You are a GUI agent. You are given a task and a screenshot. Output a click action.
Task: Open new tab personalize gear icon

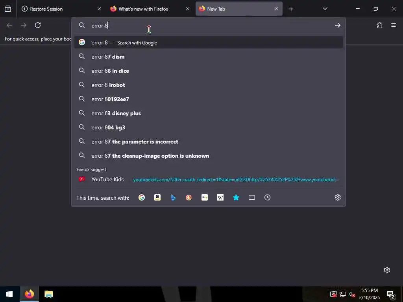pos(387,270)
